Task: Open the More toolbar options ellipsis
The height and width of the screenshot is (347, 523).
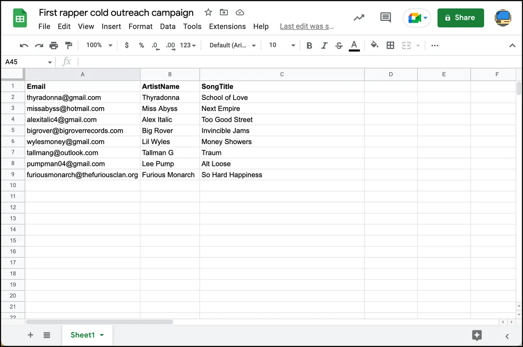Action: 435,45
